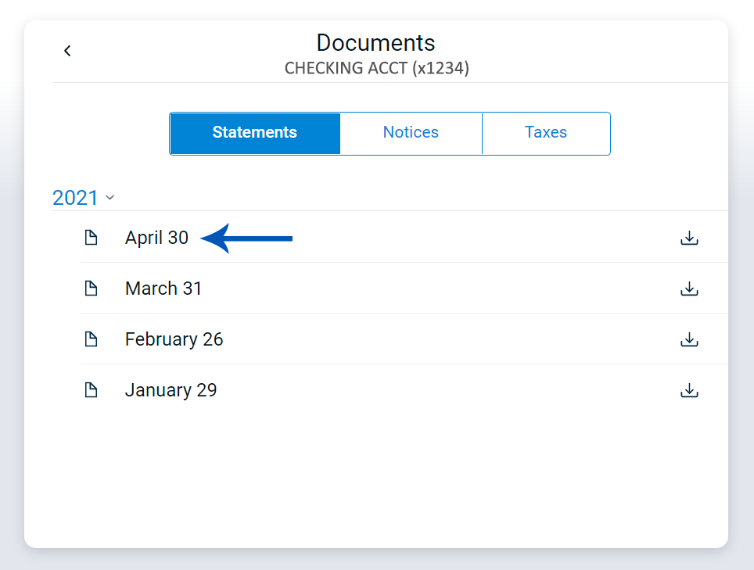Image resolution: width=754 pixels, height=570 pixels.
Task: Click the January 29 document icon
Action: pos(92,390)
